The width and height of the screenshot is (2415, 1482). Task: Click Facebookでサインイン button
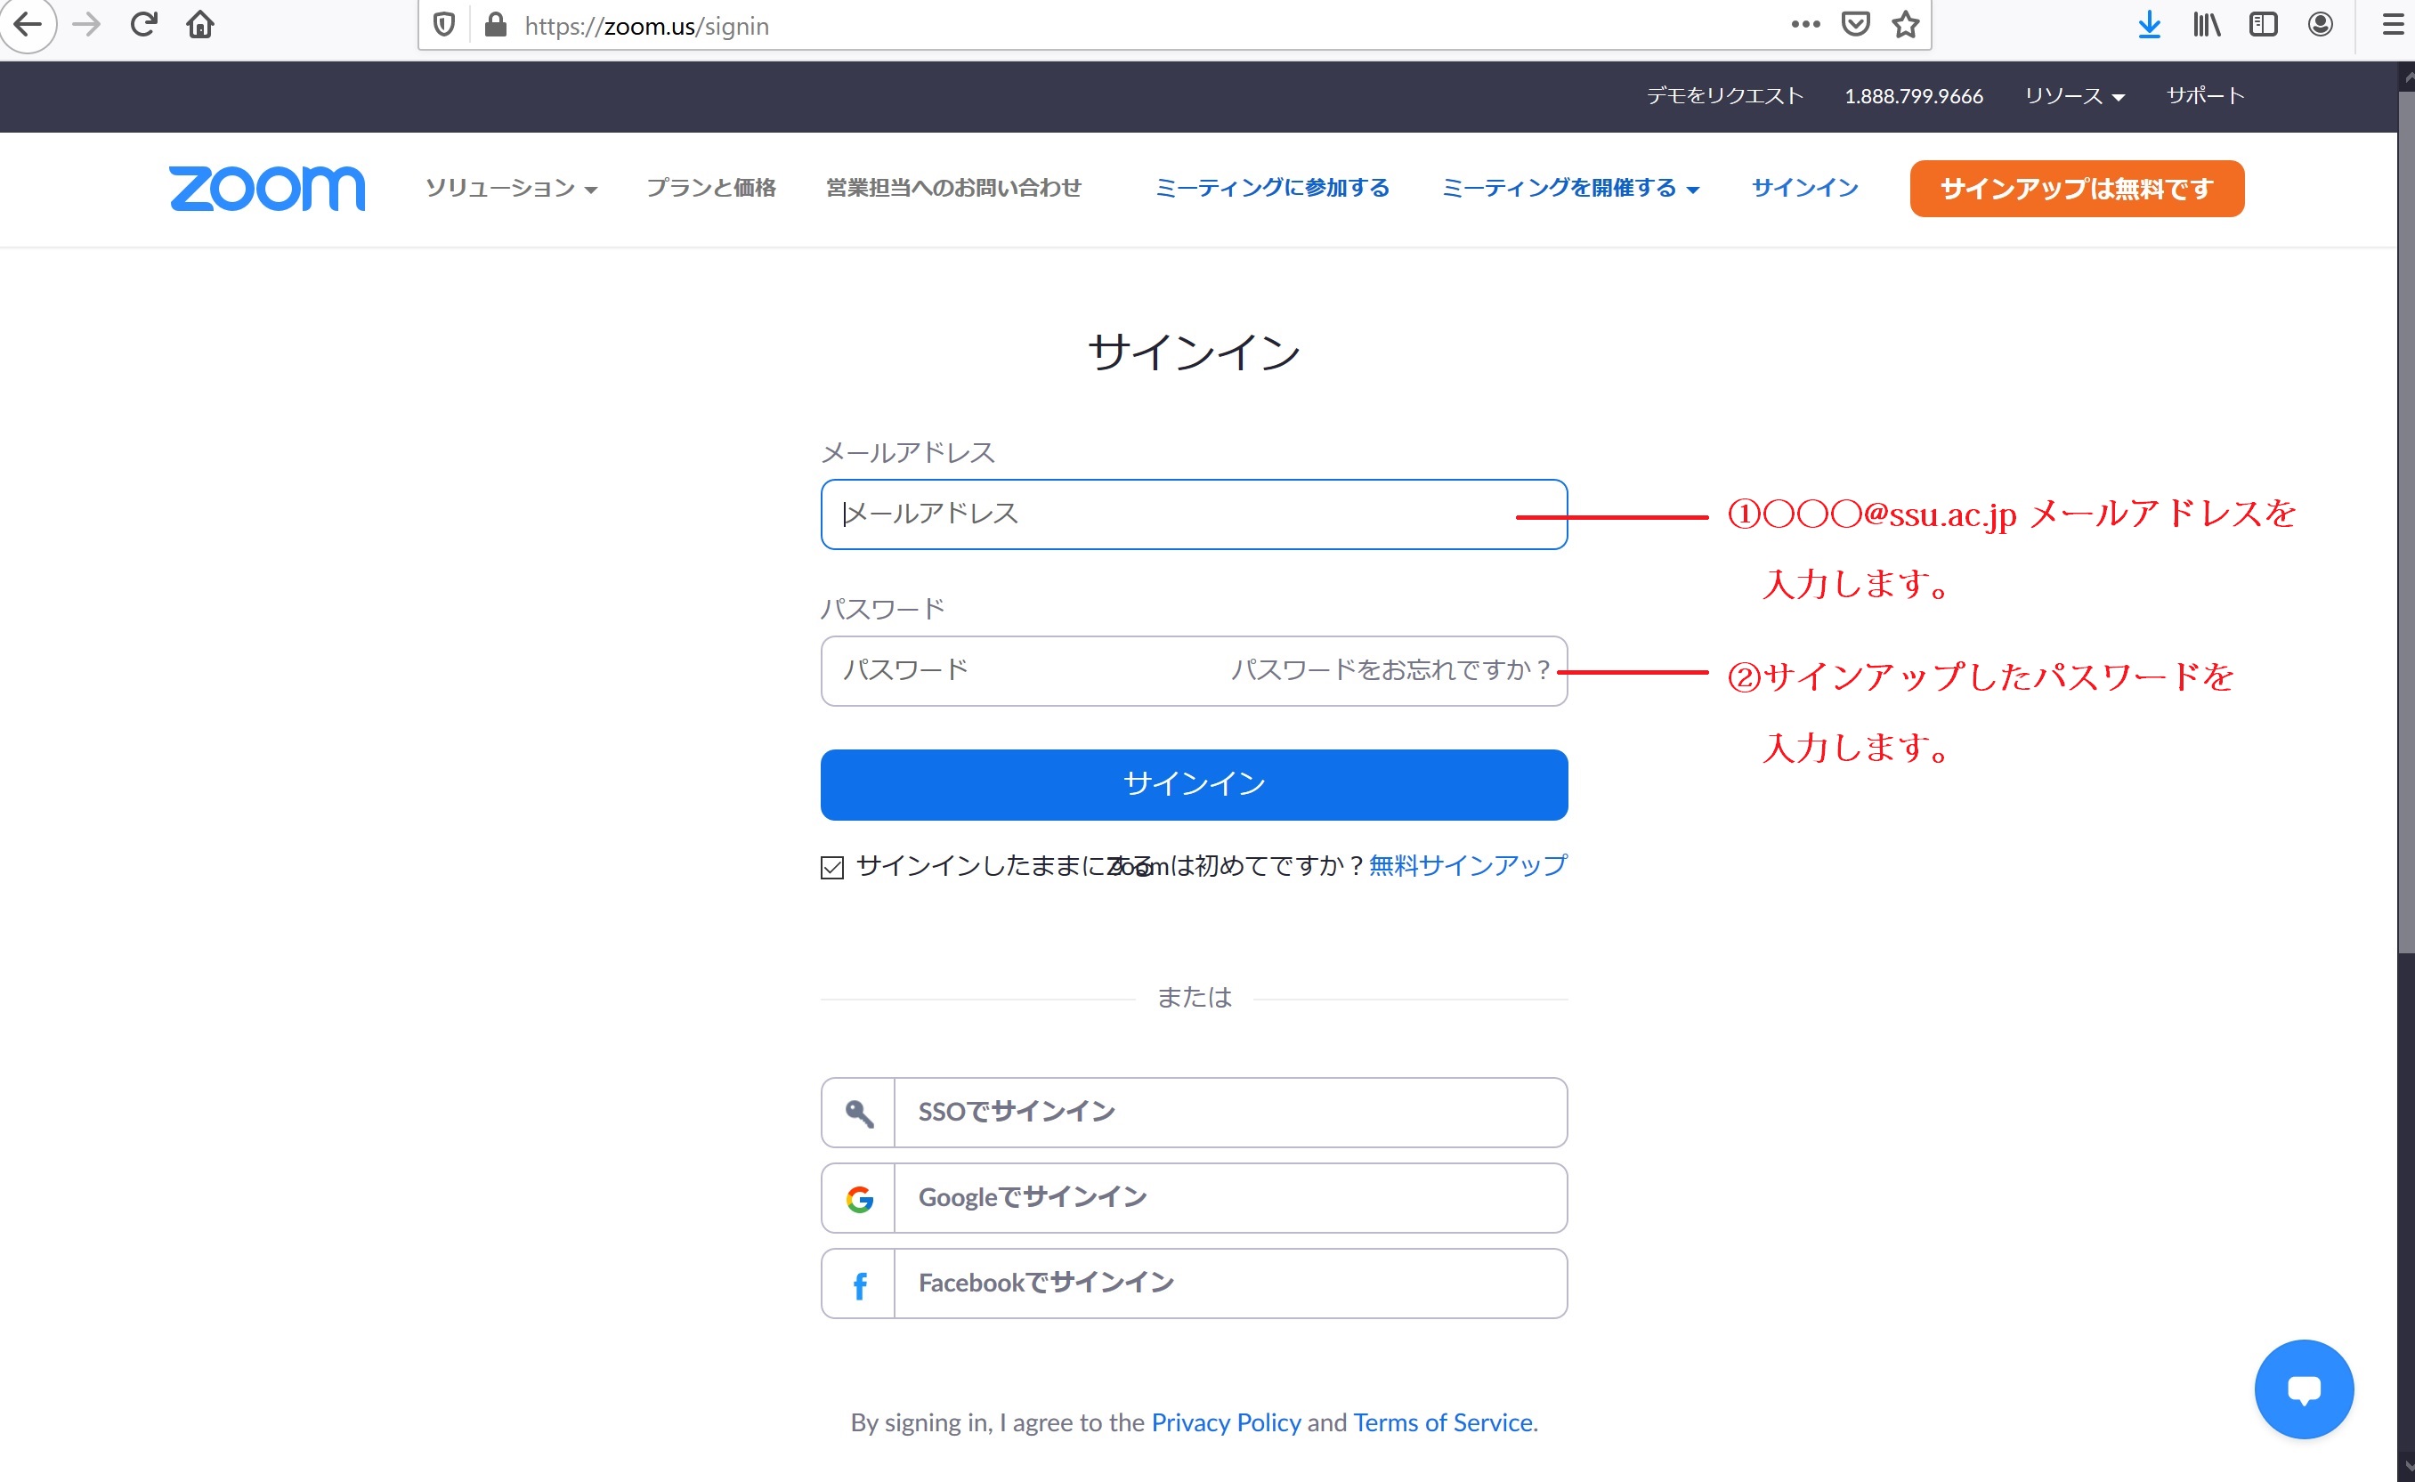(1194, 1284)
